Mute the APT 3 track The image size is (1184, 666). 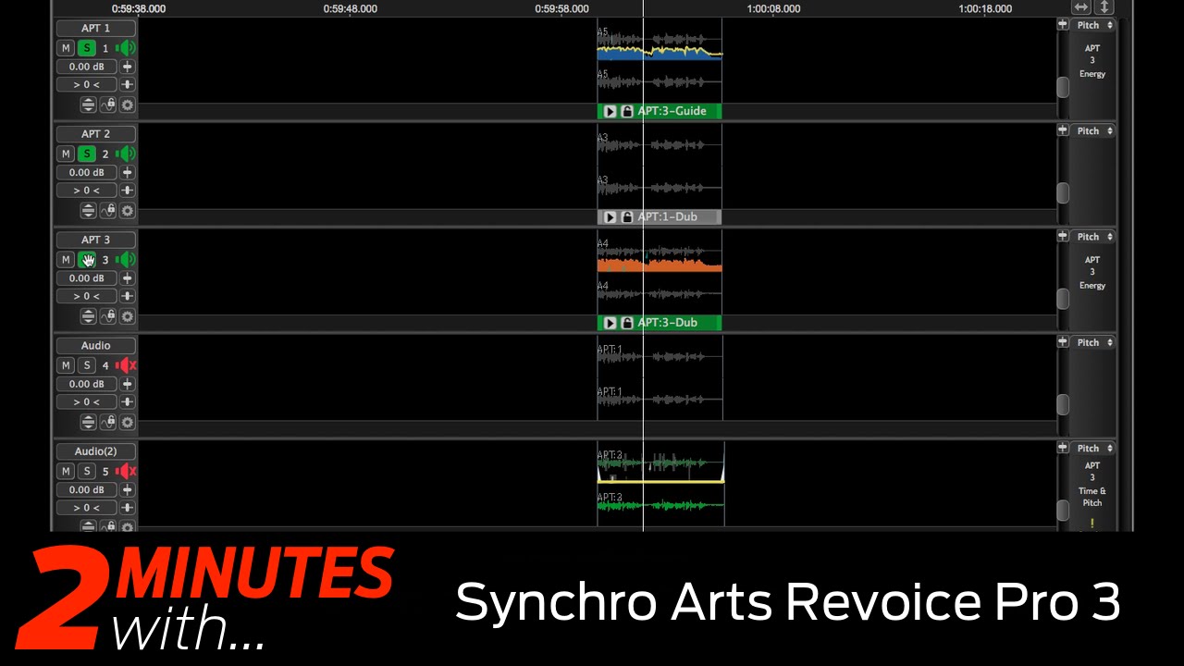coord(66,260)
